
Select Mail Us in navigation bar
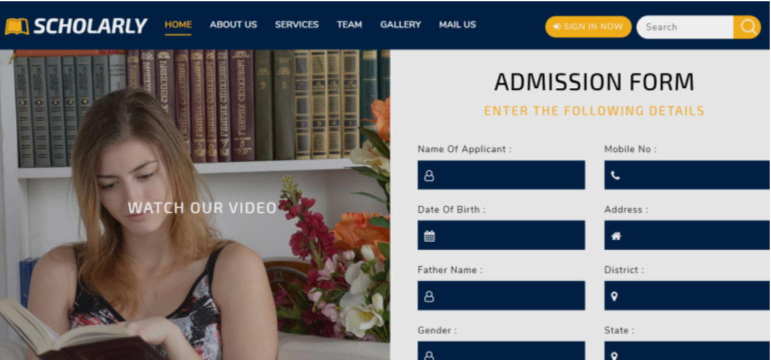(x=457, y=25)
